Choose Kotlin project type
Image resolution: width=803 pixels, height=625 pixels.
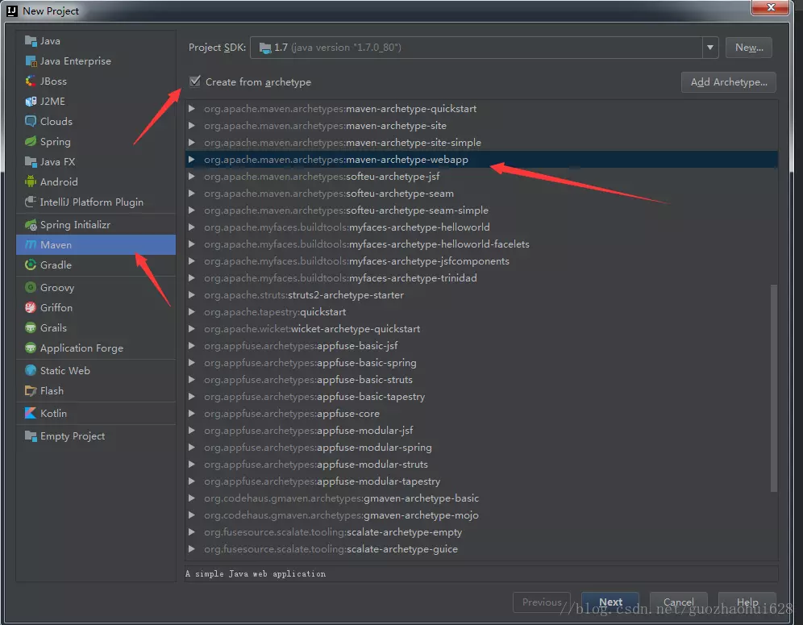tap(96, 414)
